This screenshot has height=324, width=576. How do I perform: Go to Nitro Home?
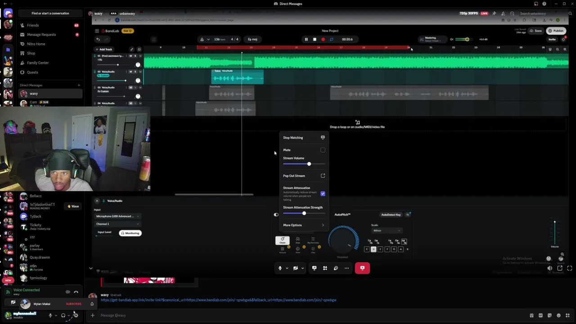click(50, 44)
